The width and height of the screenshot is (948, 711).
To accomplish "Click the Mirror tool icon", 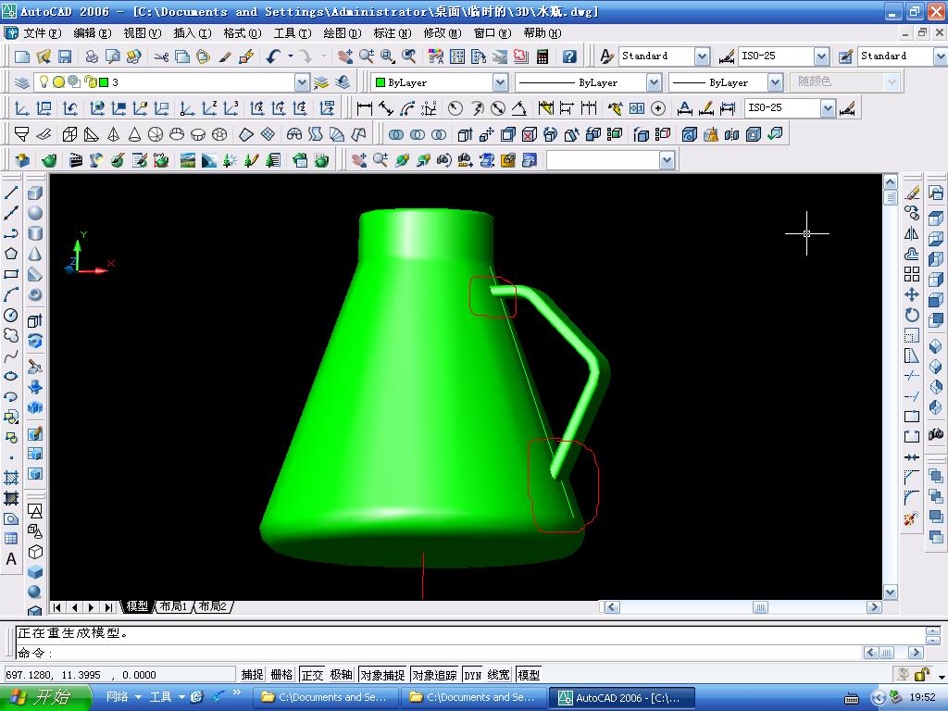I will pos(912,233).
